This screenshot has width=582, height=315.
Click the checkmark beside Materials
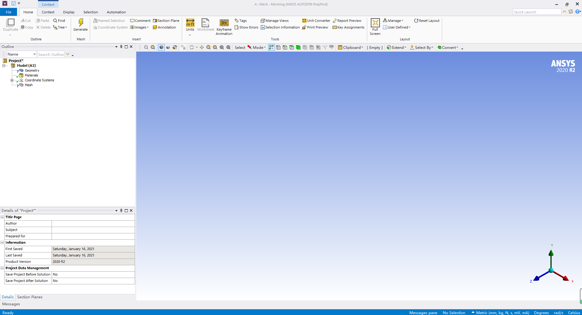17,77
